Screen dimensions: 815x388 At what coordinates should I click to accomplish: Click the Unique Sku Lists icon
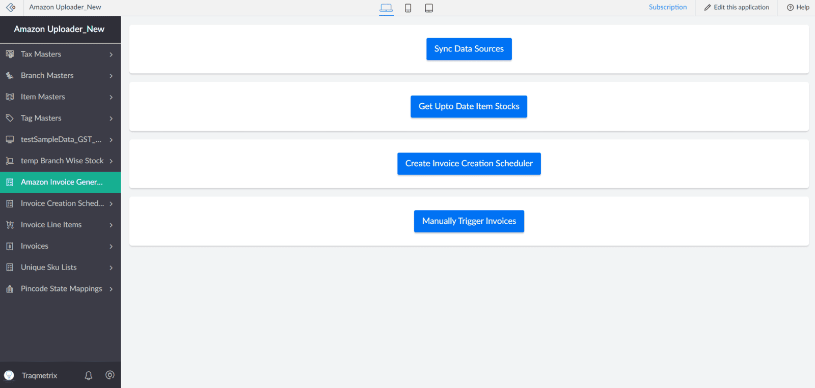click(x=10, y=267)
